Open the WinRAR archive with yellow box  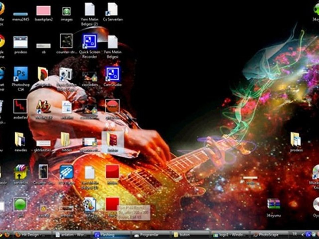(x=21, y=172)
